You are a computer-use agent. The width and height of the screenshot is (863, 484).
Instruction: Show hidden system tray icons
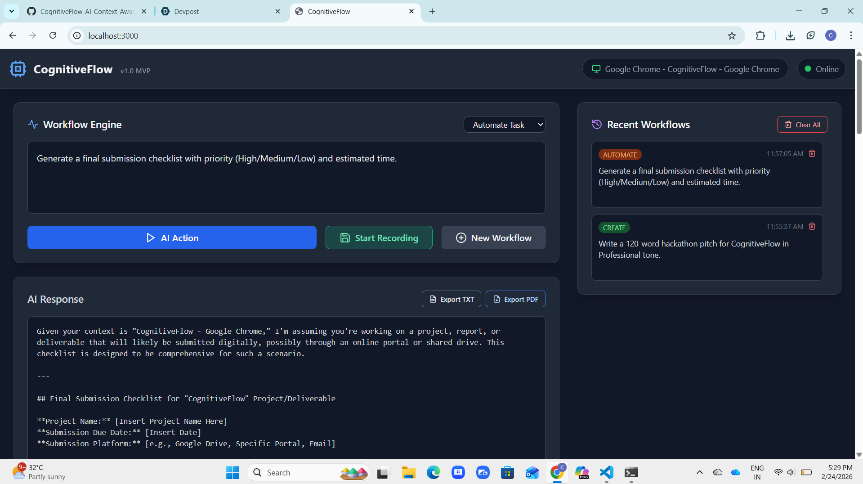click(699, 472)
